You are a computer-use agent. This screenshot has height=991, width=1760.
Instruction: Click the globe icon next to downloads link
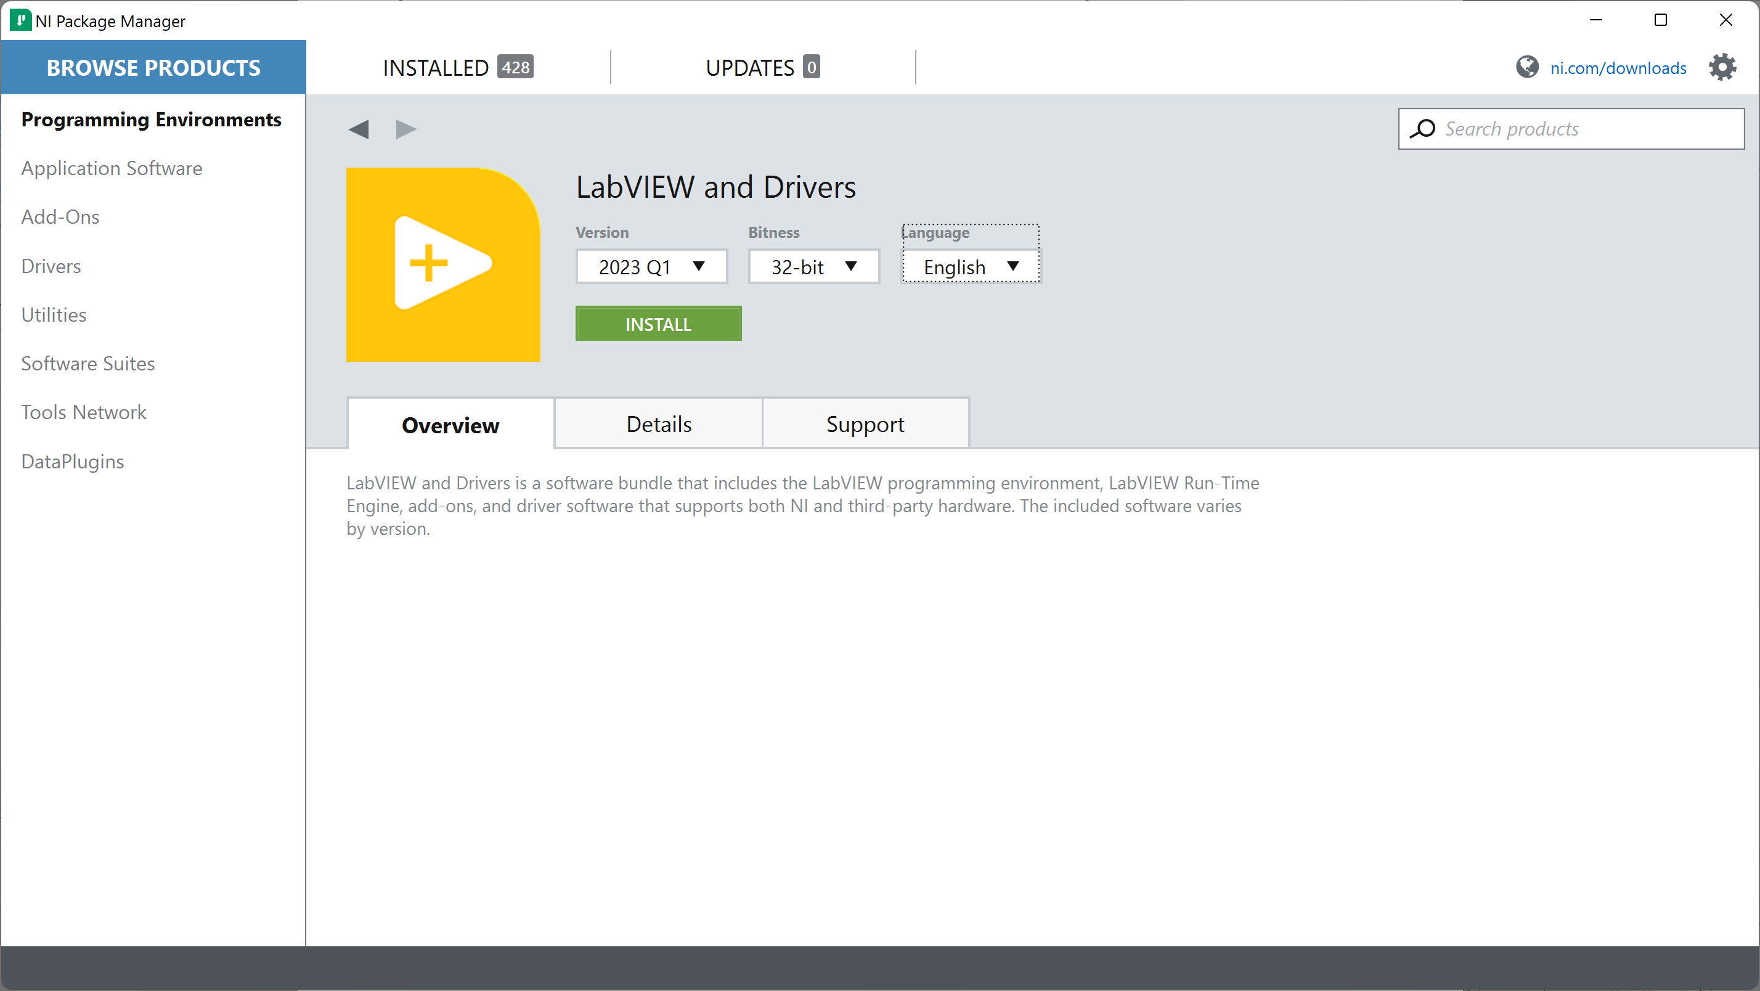[x=1526, y=67]
